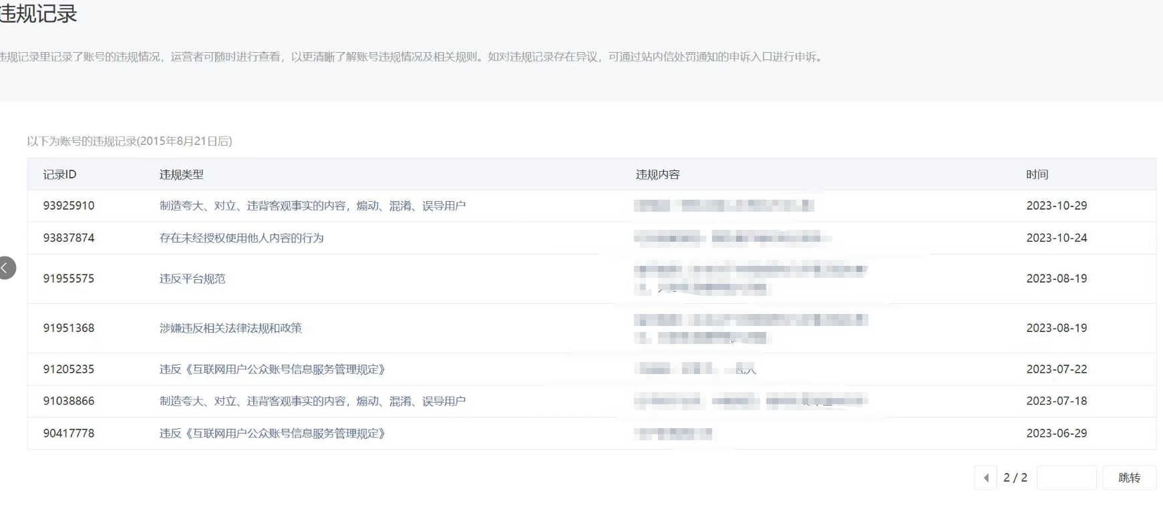This screenshot has height=507, width=1163.
Task: Click the 跳转 jump button
Action: (x=1130, y=478)
